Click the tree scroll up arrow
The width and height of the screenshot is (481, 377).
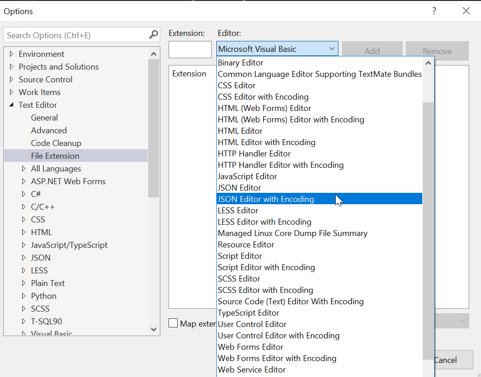pyautogui.click(x=154, y=54)
